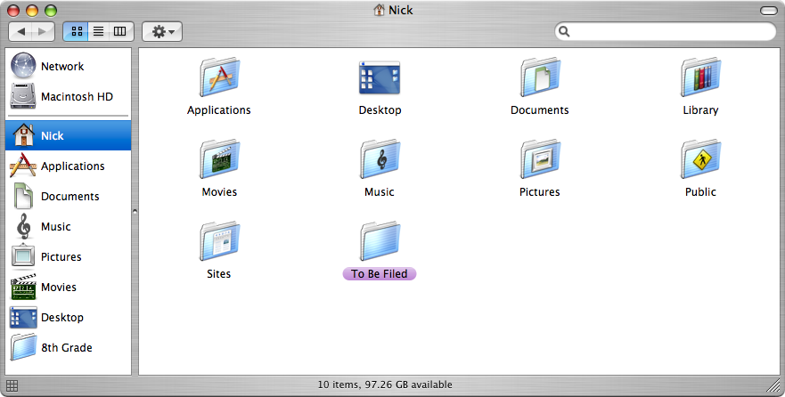Image resolution: width=785 pixels, height=397 pixels.
Task: Click the "Public" folder name text
Action: click(x=700, y=192)
